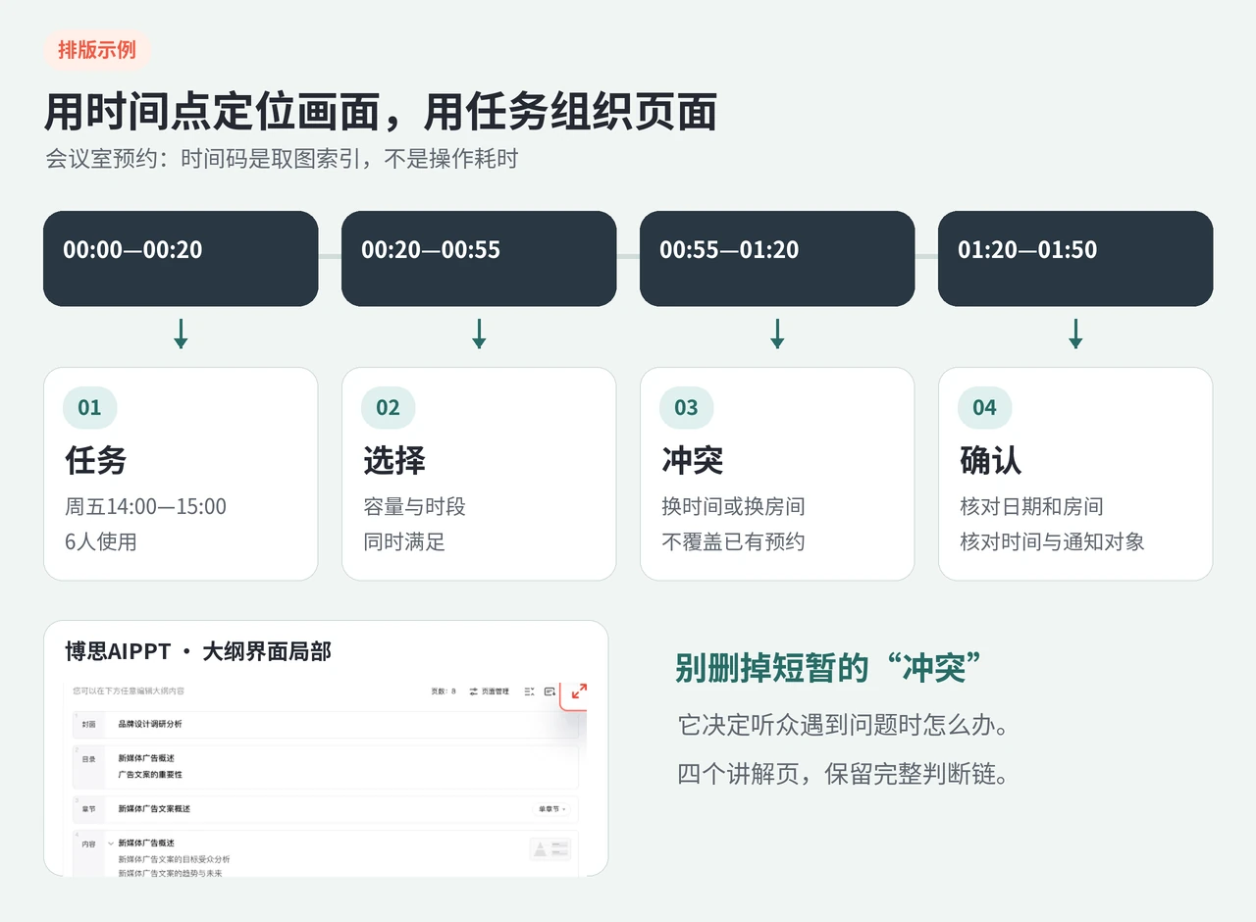The width and height of the screenshot is (1256, 922).
Task: Click 新媒体广告文案的目标受众分析 sub-item
Action: click(x=174, y=859)
